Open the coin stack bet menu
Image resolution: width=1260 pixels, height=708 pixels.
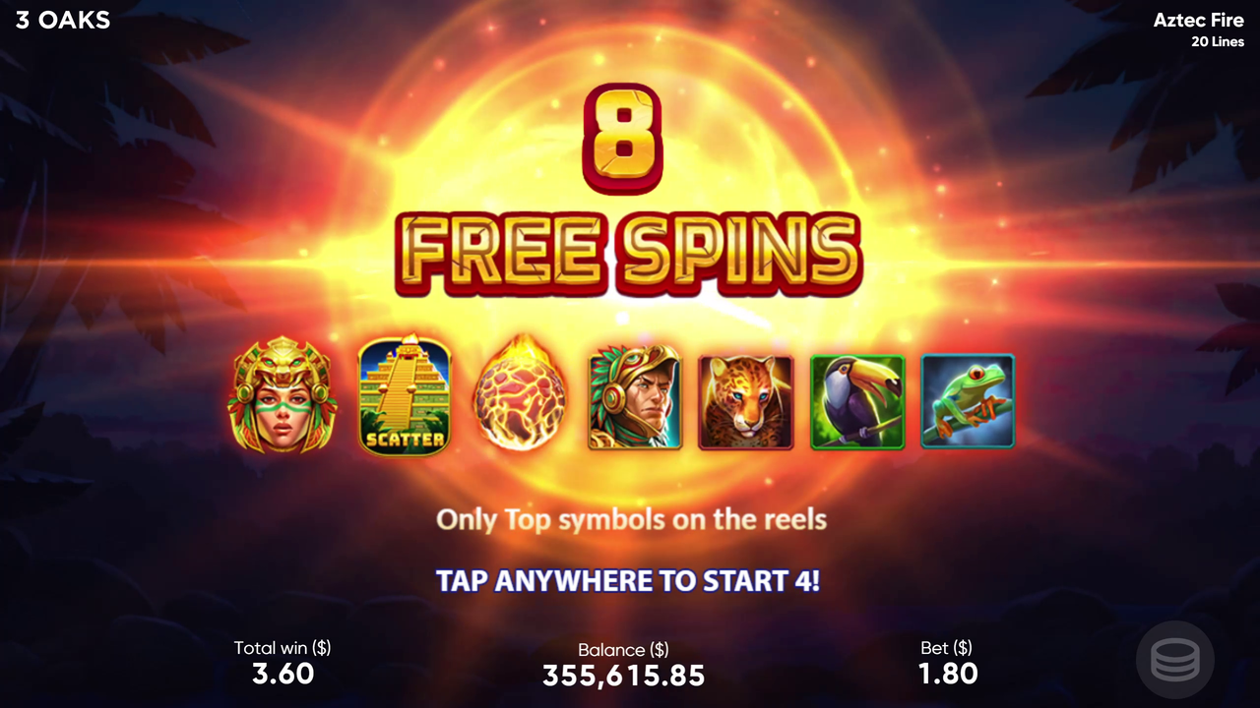point(1175,660)
